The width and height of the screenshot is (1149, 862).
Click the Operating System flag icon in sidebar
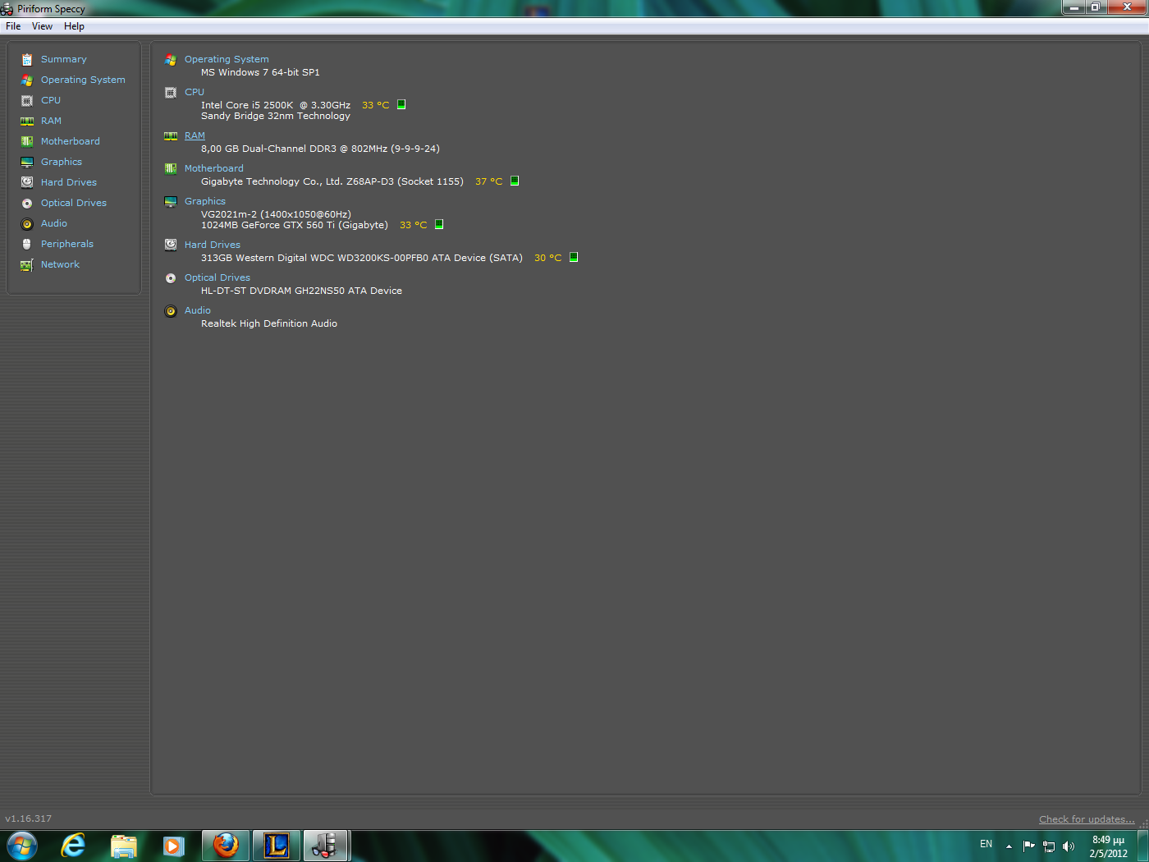tap(27, 80)
